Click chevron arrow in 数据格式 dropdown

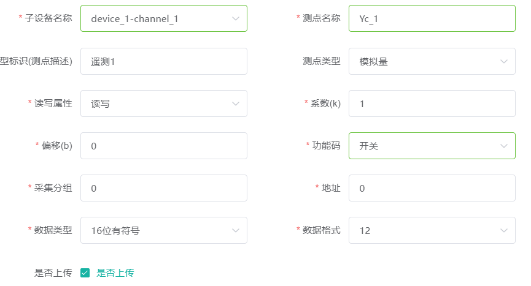pyautogui.click(x=503, y=231)
